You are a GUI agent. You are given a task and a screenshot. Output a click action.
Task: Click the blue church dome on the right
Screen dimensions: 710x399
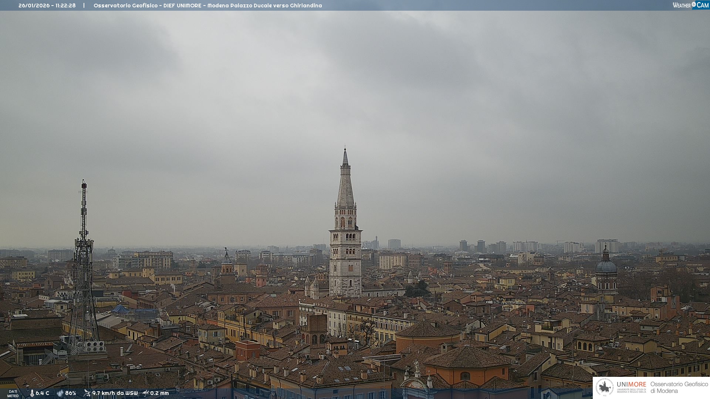pyautogui.click(x=606, y=266)
